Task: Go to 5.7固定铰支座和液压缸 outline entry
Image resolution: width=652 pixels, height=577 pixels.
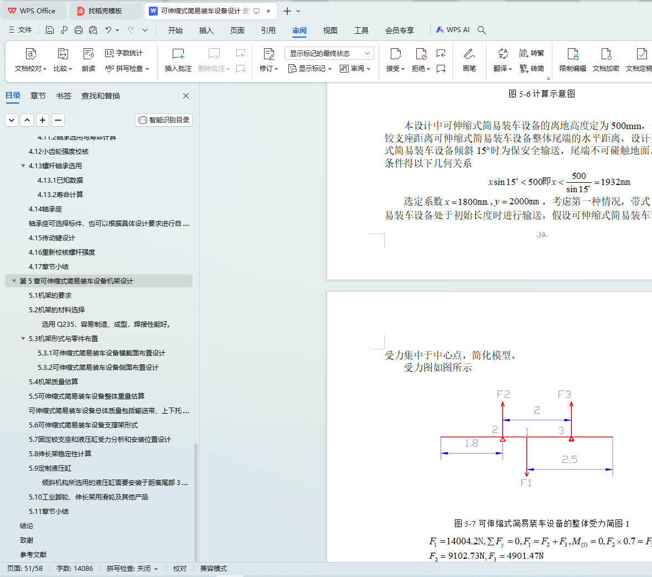Action: point(100,439)
